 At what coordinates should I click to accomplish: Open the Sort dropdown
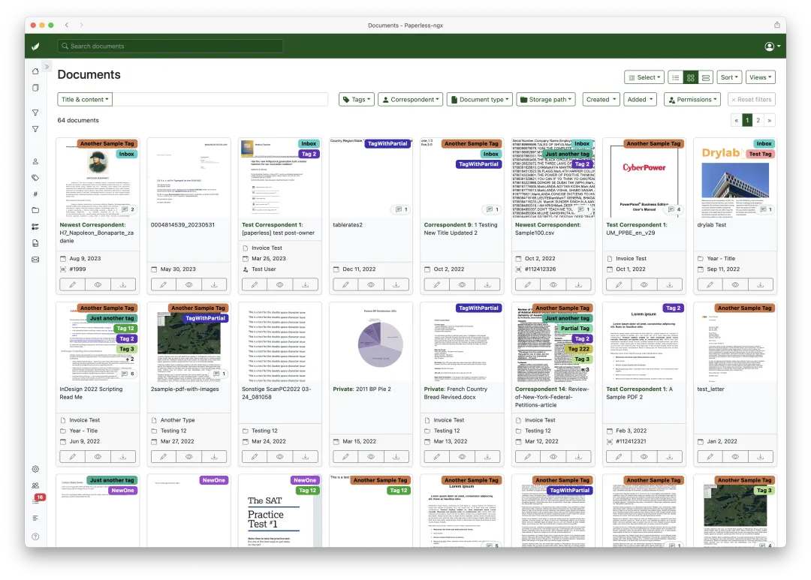pos(729,77)
